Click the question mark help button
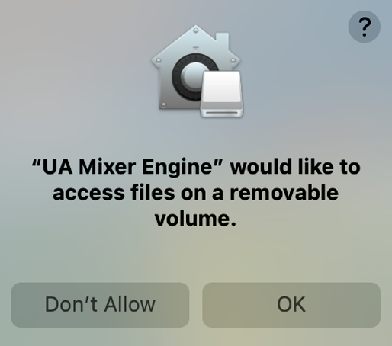Viewport: 392px width, 346px height. (364, 27)
